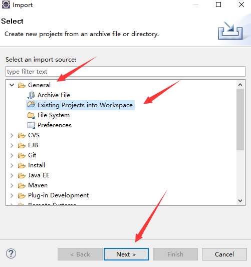Click the Existing Projects into Workspace icon
This screenshot has width=251, height=267.
31,105
